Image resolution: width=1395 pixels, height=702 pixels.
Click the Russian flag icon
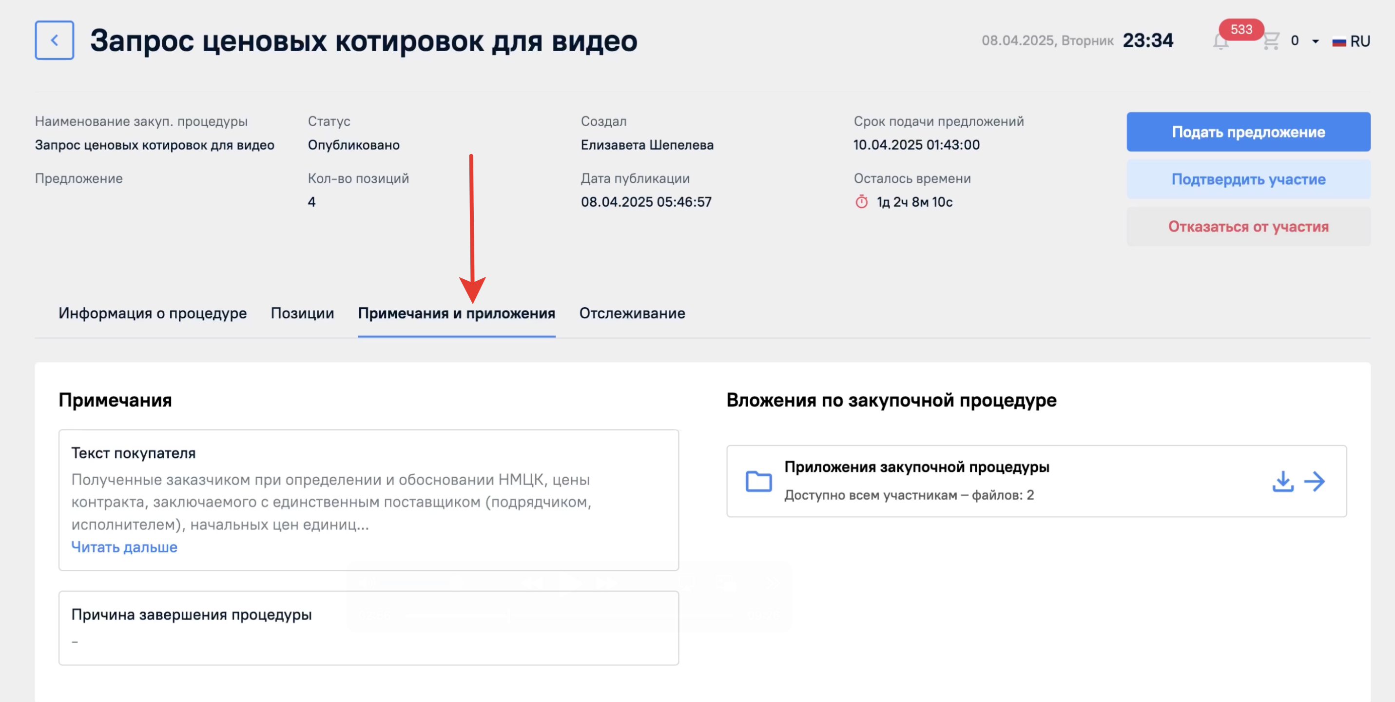[1338, 41]
